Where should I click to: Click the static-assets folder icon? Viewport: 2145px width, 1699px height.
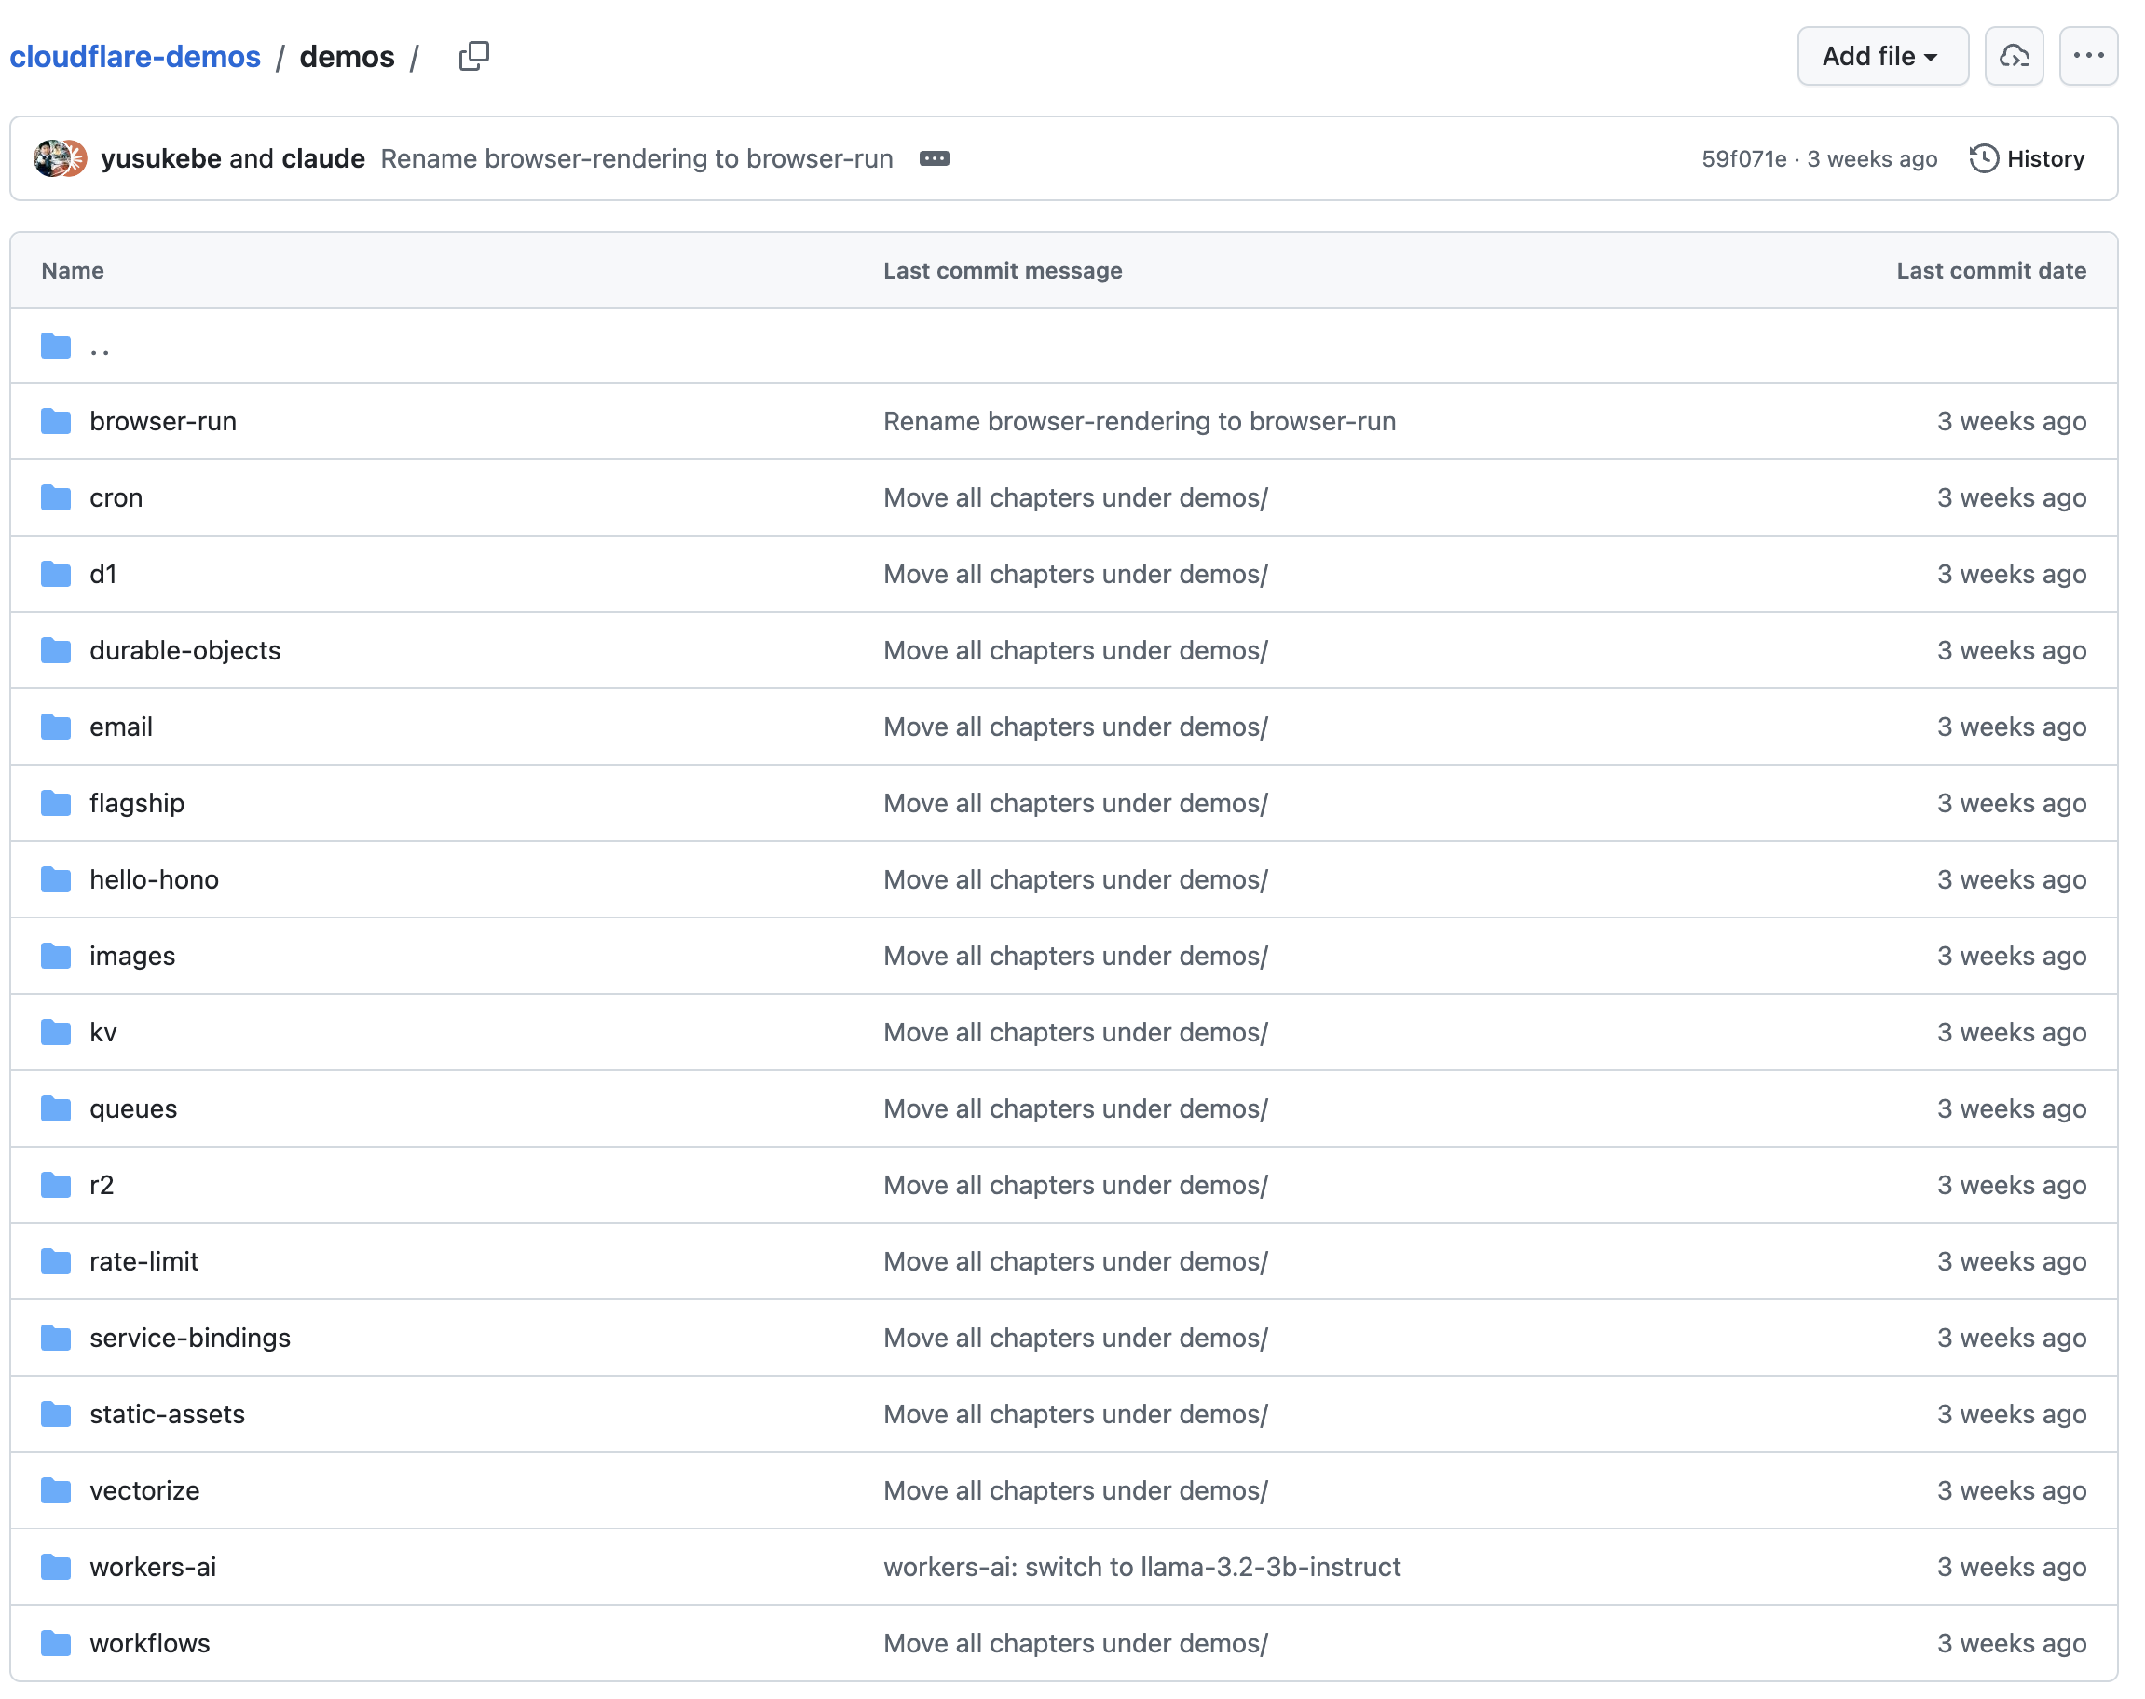tap(56, 1415)
